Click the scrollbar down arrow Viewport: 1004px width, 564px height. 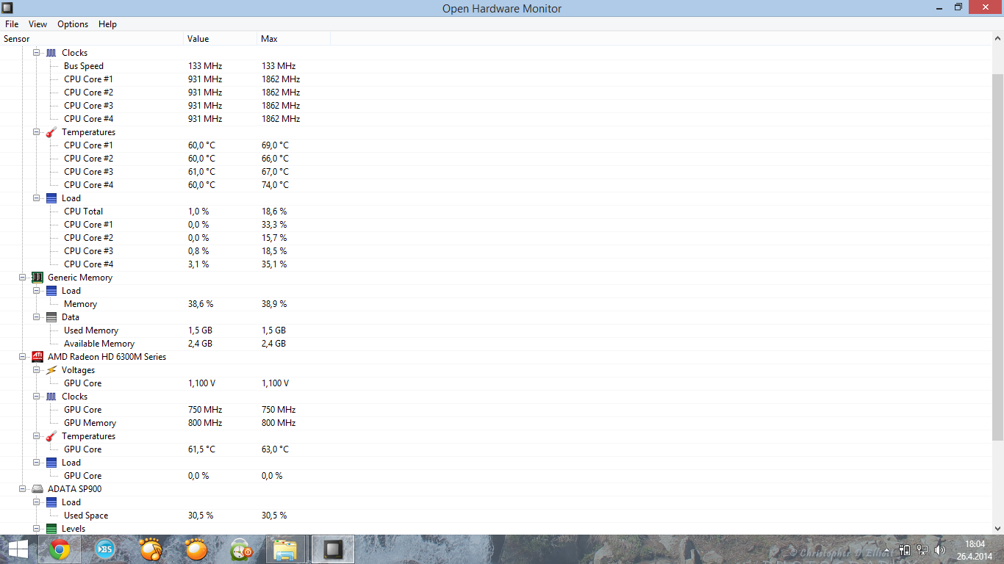997,528
